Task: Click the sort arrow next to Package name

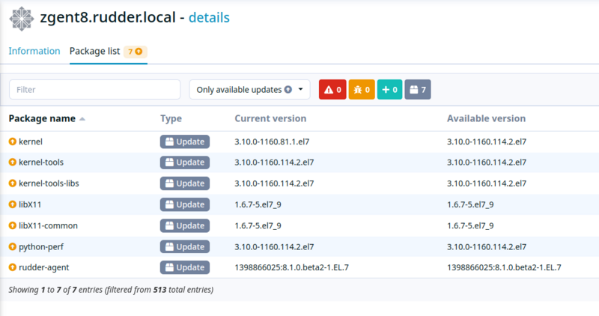Action: coord(82,119)
